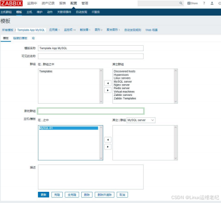Viewport: 221px width, 203px height.
Task: Click Template App MySQL breadcrumb
Action: tap(31, 30)
